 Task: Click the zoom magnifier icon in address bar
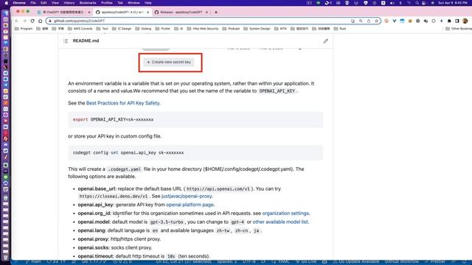361,21
